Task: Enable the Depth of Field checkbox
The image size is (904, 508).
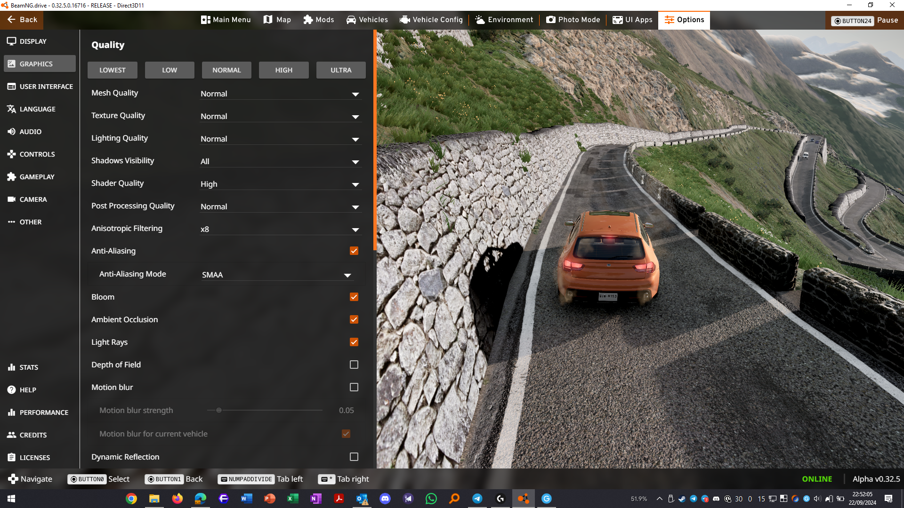Action: [x=354, y=365]
